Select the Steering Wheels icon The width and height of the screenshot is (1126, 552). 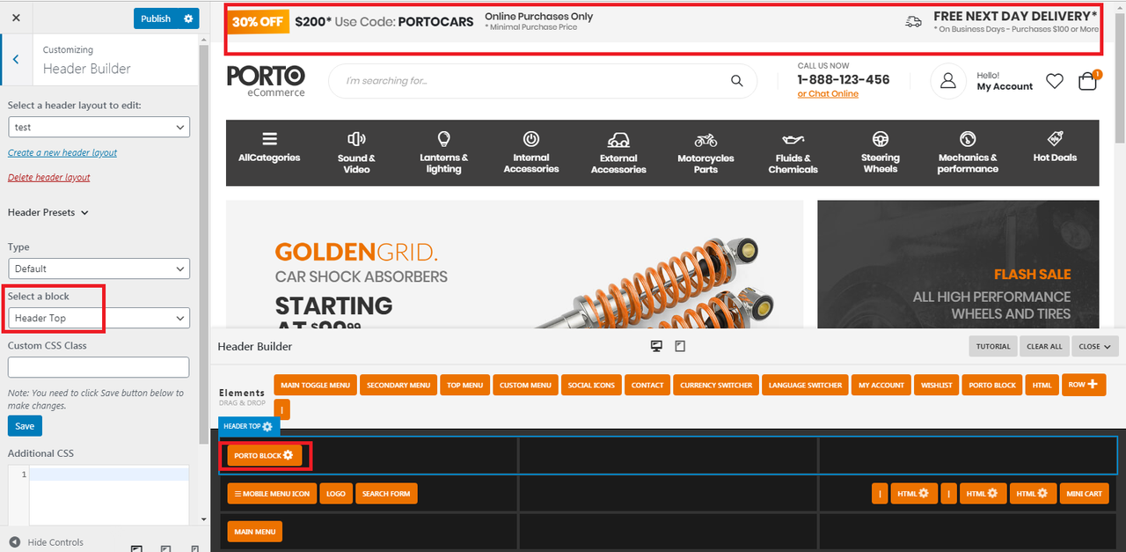pos(881,139)
